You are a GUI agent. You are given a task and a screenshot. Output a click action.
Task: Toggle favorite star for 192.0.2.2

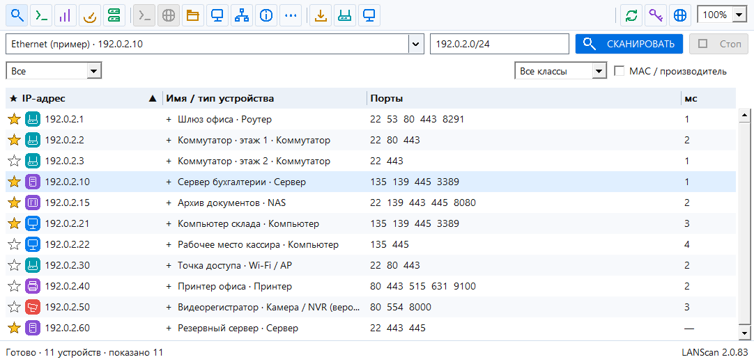click(x=15, y=140)
